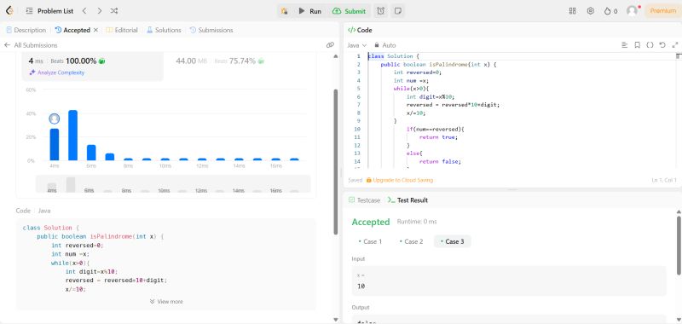This screenshot has width=682, height=324.
Task: Click the streak fire icon
Action: [608, 11]
